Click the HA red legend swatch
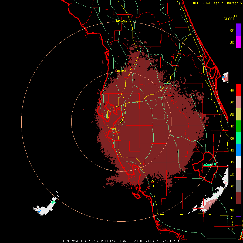This screenshot has height=243, width=243. pyautogui.click(x=238, y=90)
